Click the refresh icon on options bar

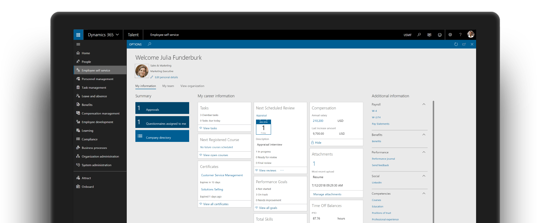[x=456, y=44]
